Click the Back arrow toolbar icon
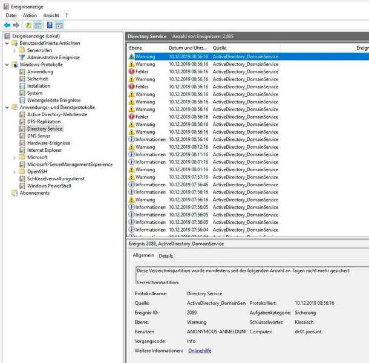Viewport: 369px width, 363px height. point(7,25)
